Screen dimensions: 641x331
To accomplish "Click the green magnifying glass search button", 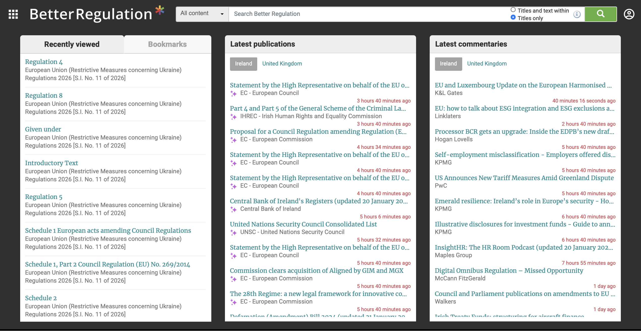I will point(600,14).
